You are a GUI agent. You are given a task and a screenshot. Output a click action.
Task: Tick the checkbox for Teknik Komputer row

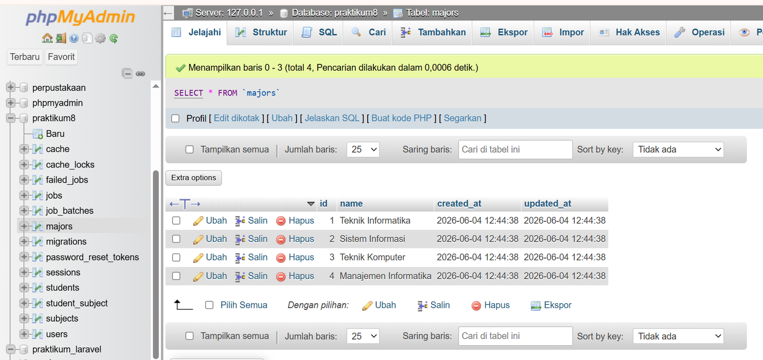(176, 257)
